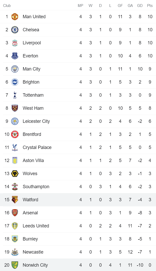The height and width of the screenshot is (271, 156).
Task: Click the Leicester City crest
Action: [15, 121]
